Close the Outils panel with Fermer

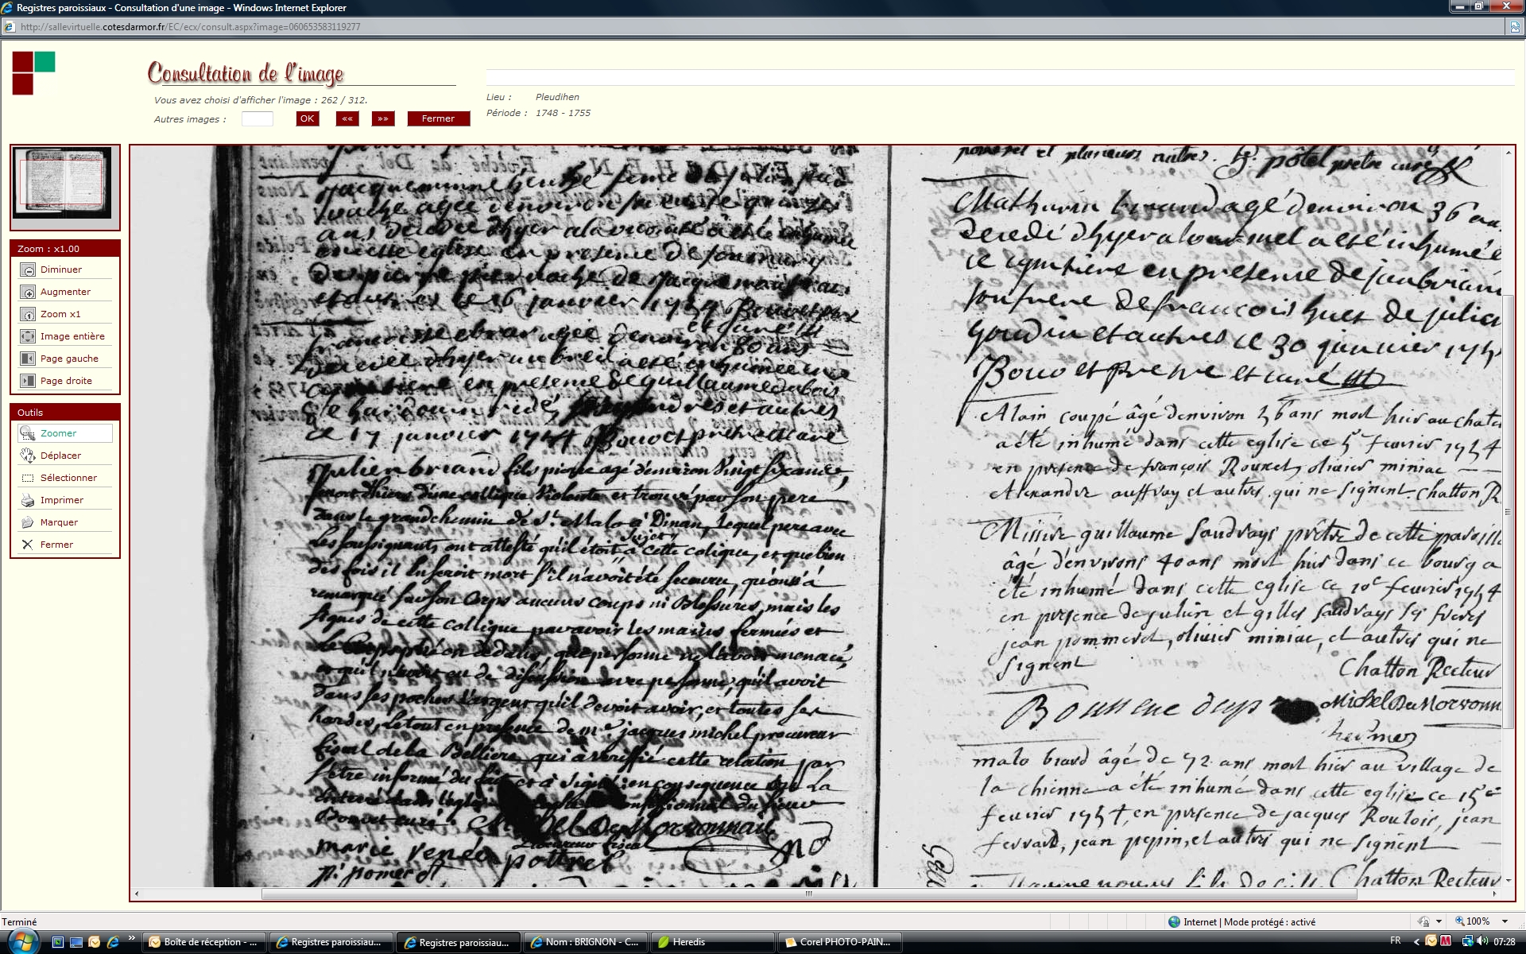(28, 545)
